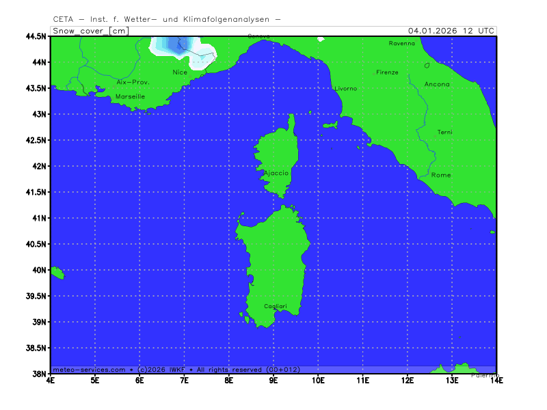Select the 9E longitude axis label
This screenshot has height=410, width=547.
pyautogui.click(x=273, y=380)
